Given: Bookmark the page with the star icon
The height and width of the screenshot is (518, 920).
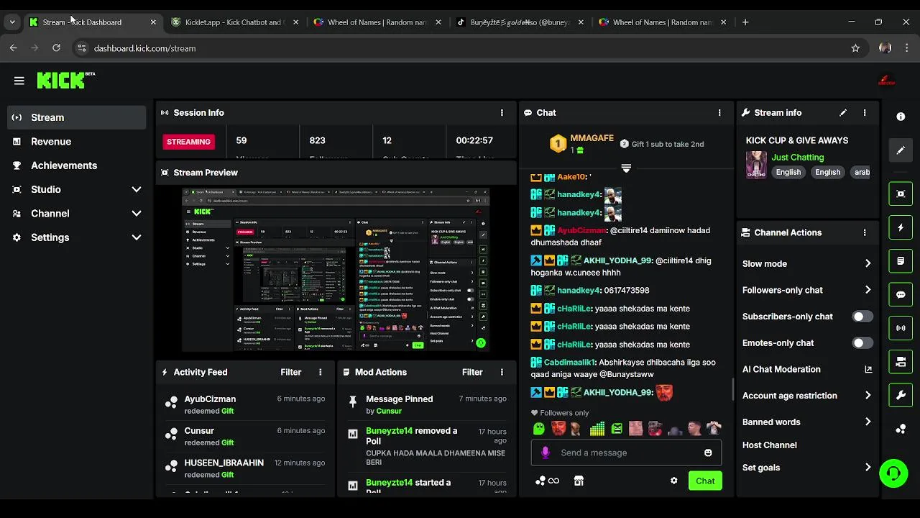Looking at the screenshot, I should click(x=855, y=48).
